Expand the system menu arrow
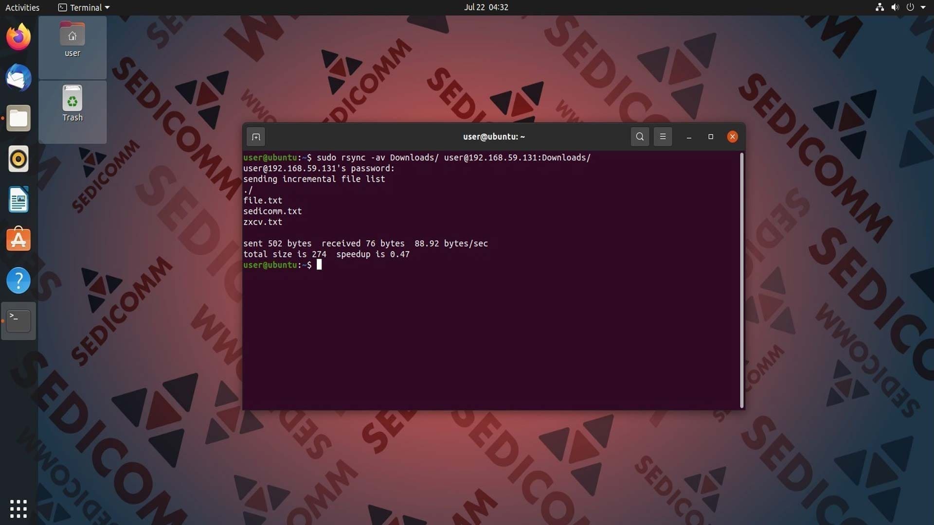 (923, 7)
